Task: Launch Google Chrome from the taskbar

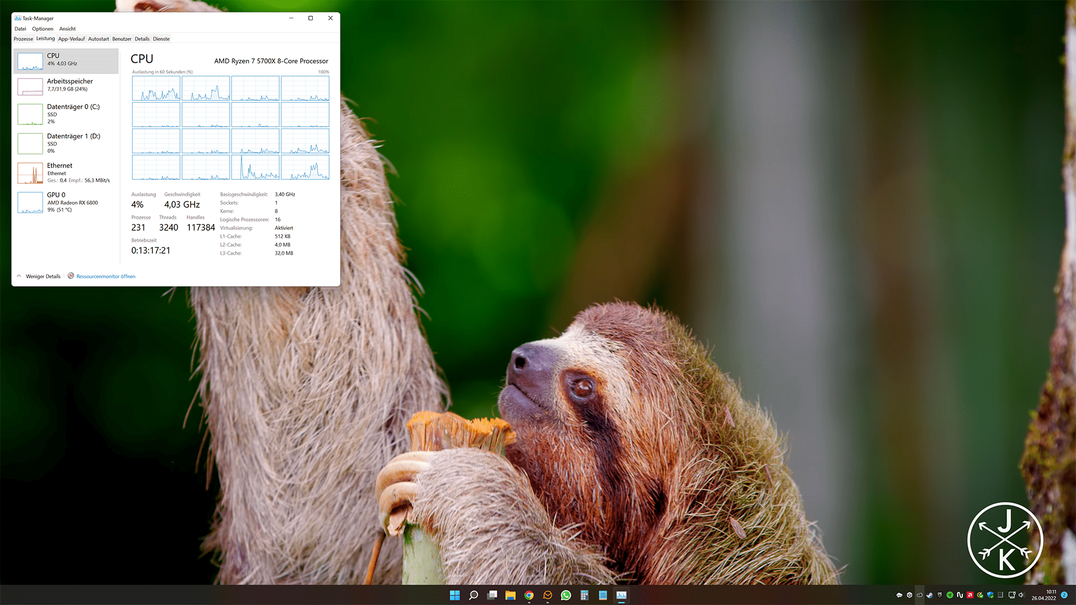Action: pyautogui.click(x=528, y=595)
